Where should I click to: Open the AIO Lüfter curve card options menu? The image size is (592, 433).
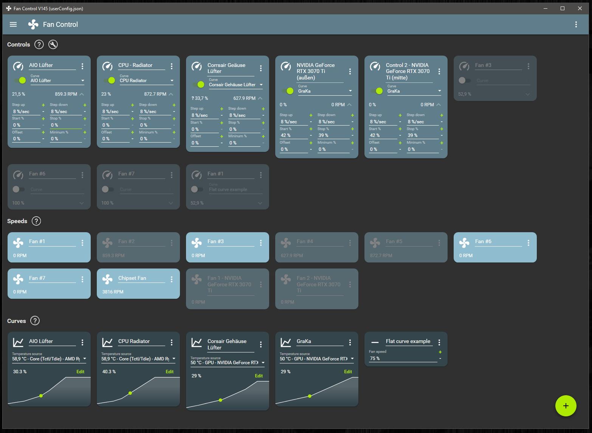click(x=82, y=342)
